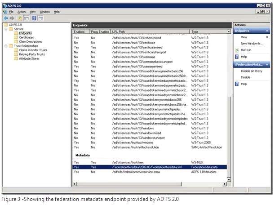Click Help icon under the FederationMetadata actions
The image size is (275, 205).
tap(237, 84)
